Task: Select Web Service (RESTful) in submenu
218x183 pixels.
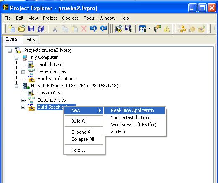Action: 134,125
